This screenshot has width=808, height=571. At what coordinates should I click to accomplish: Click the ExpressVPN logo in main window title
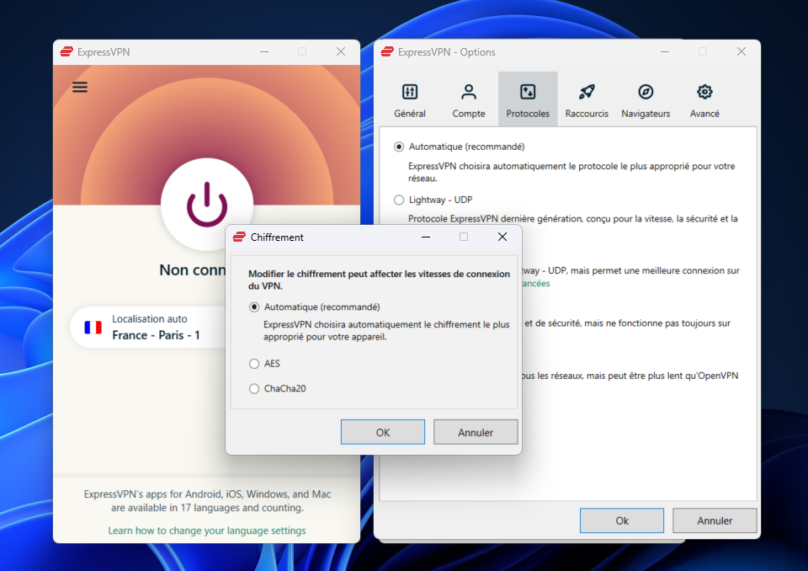click(x=66, y=51)
